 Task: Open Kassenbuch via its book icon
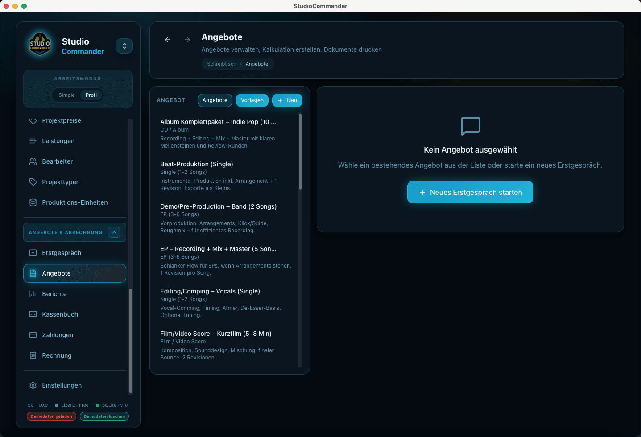point(33,314)
